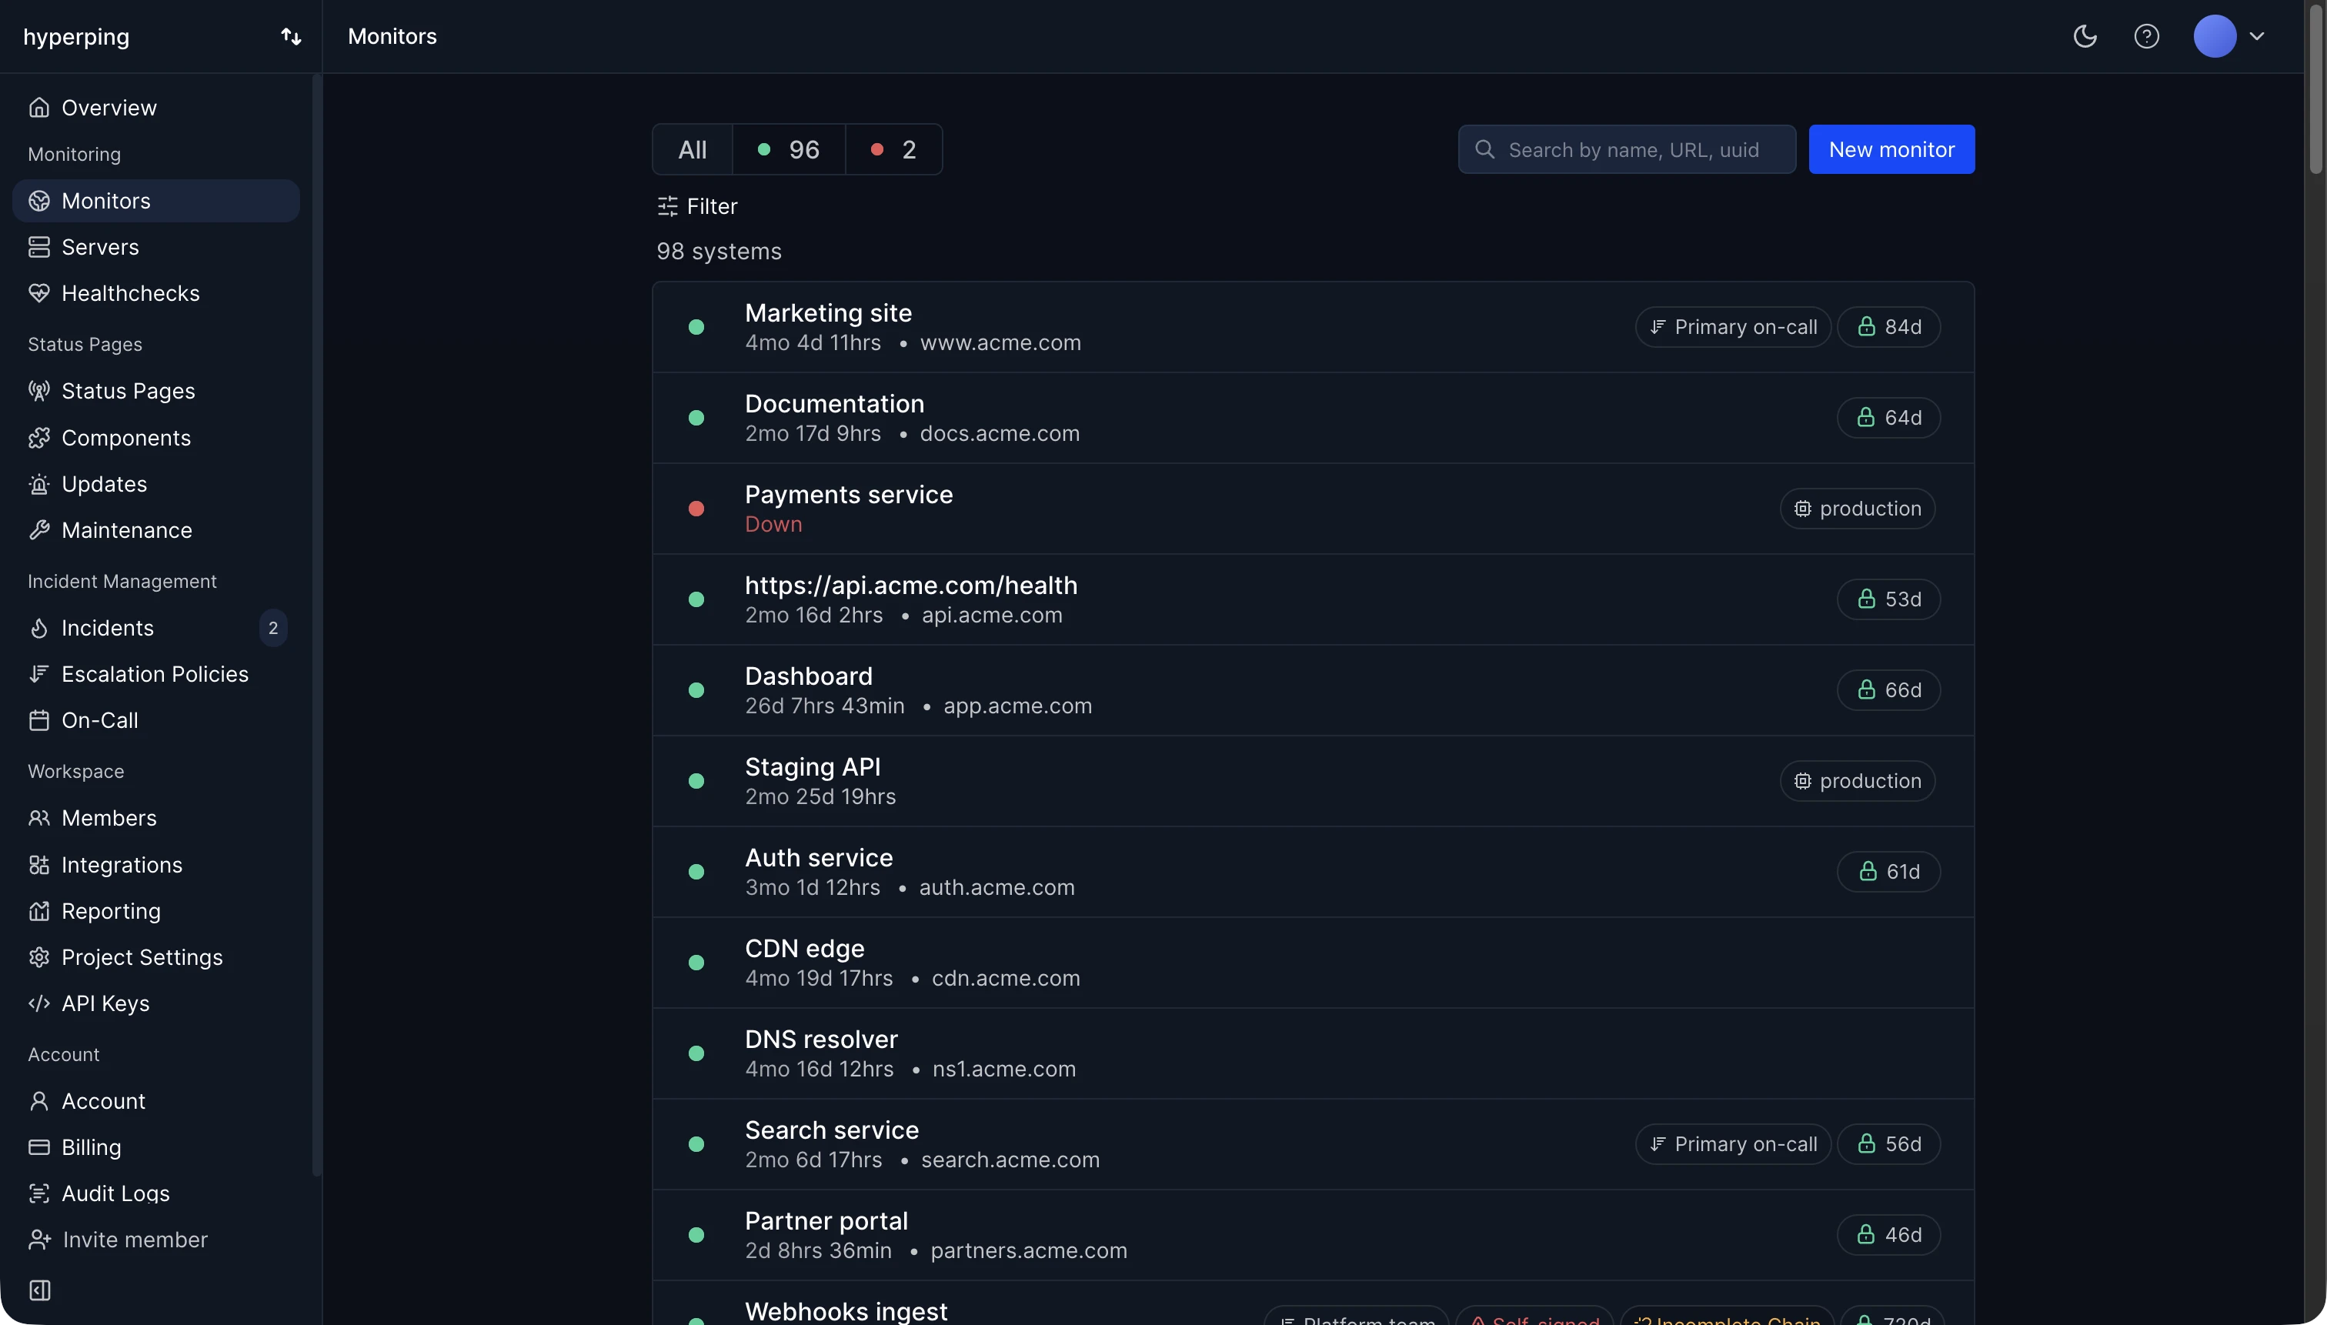Show the 96 up monitors tab
2327x1325 pixels.
coord(789,149)
